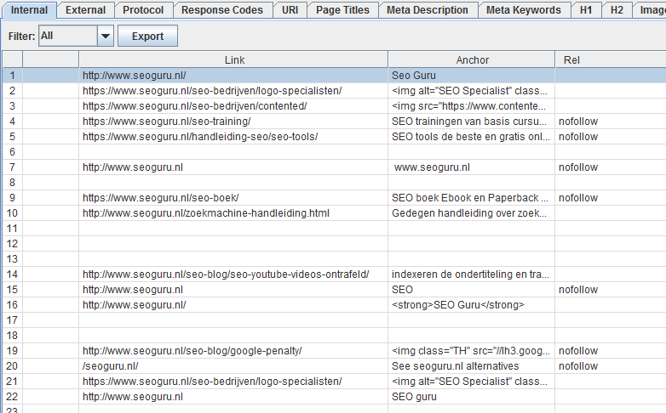Open the Protocol tab
Image resolution: width=666 pixels, height=413 pixels.
(x=143, y=10)
